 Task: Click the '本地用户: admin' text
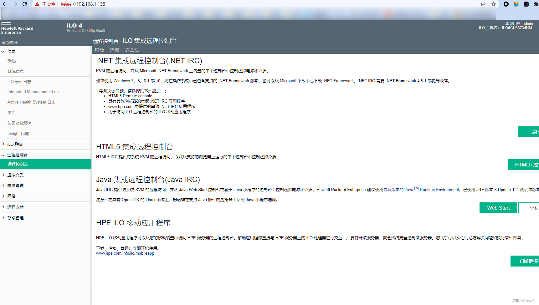coord(519,24)
